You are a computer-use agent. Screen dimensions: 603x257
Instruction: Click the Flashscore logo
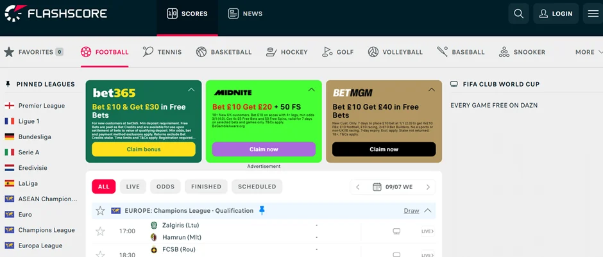[56, 13]
